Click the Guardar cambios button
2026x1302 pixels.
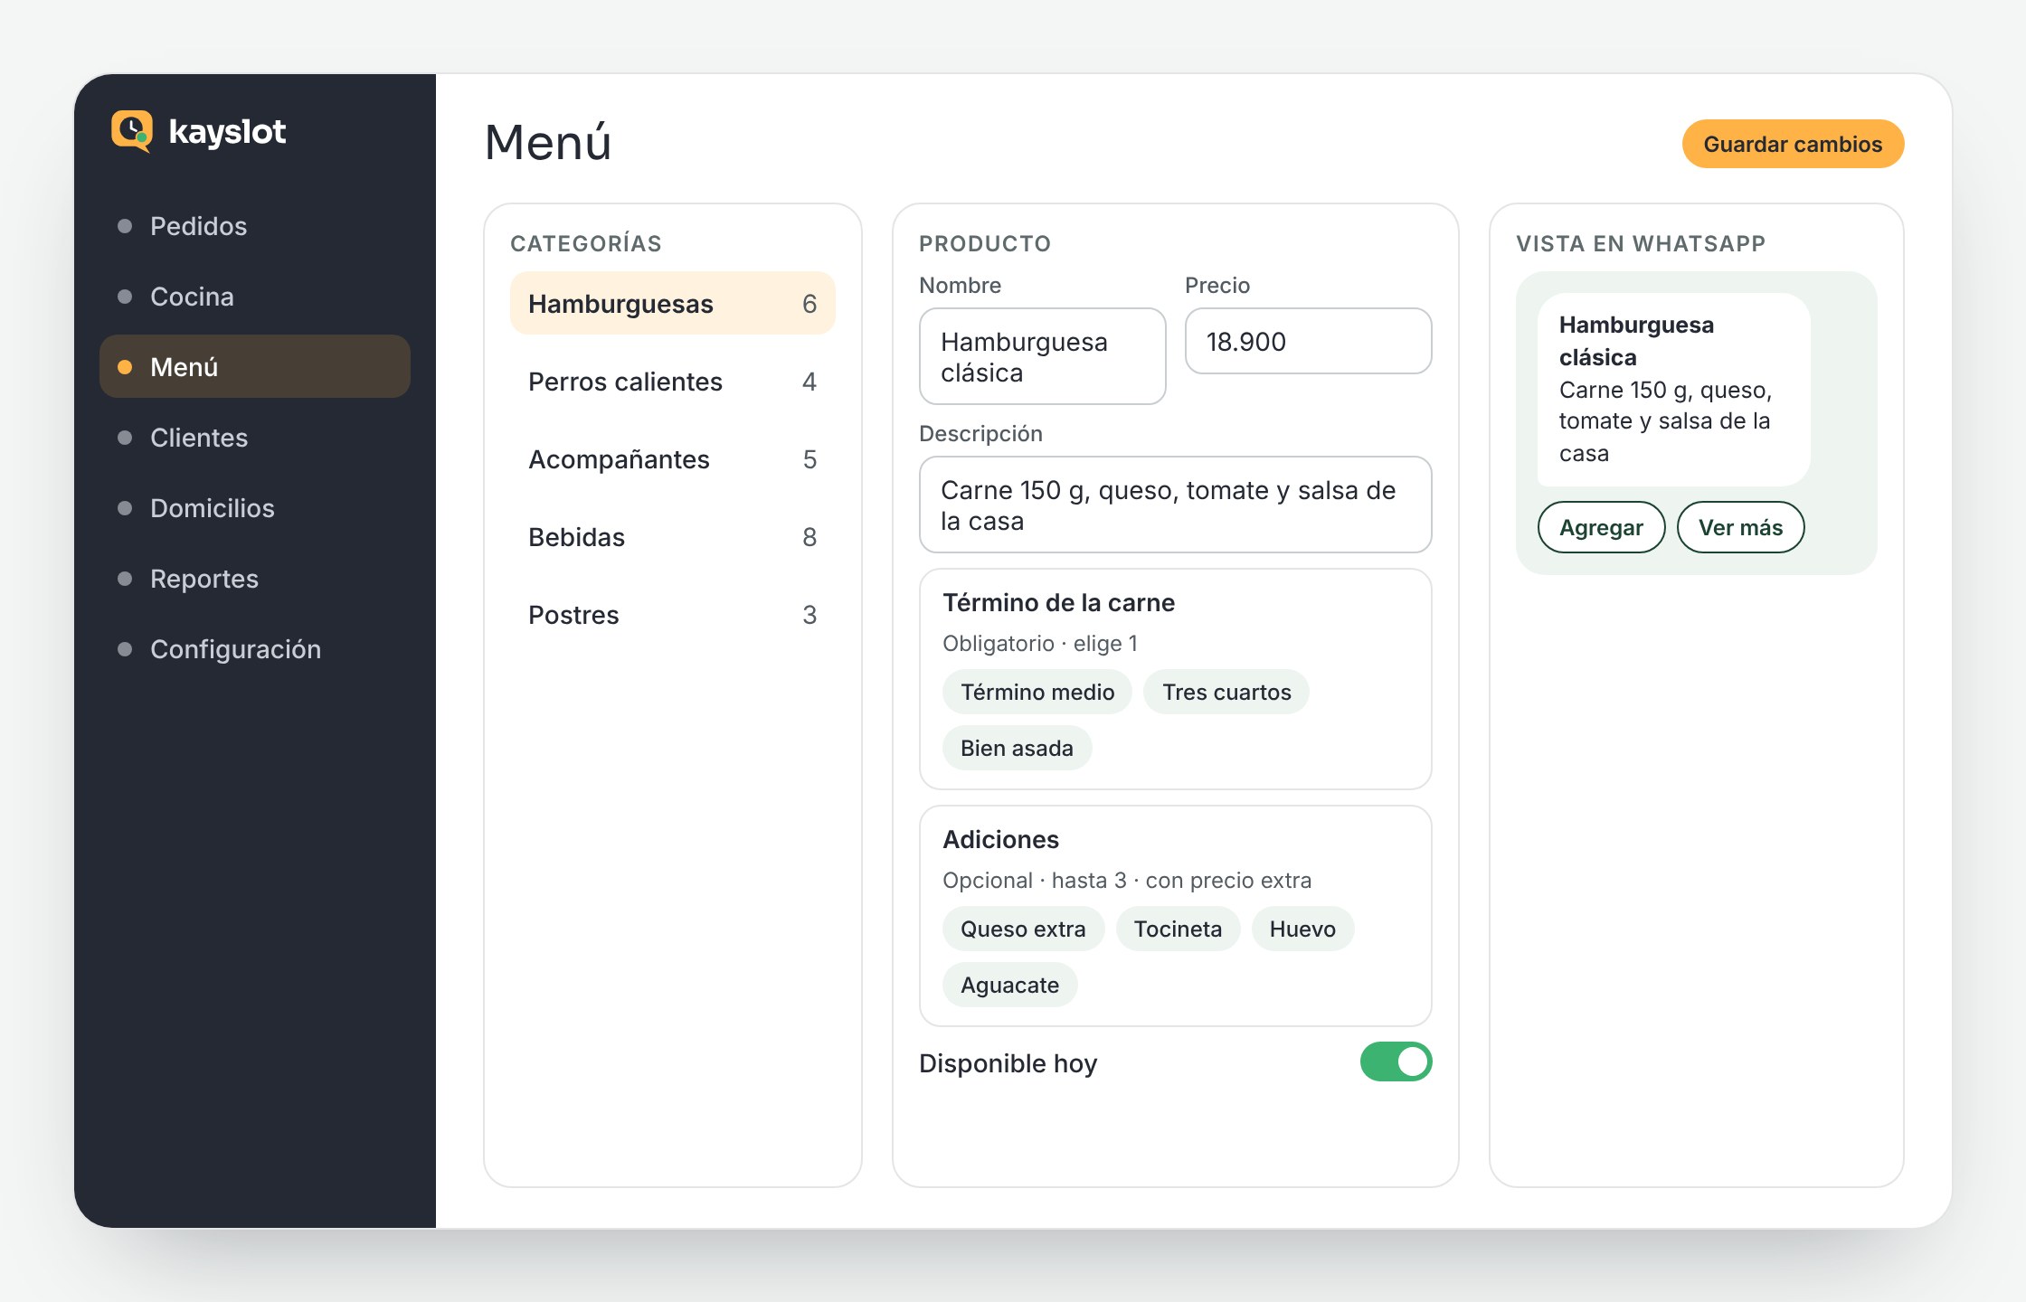[x=1793, y=144]
